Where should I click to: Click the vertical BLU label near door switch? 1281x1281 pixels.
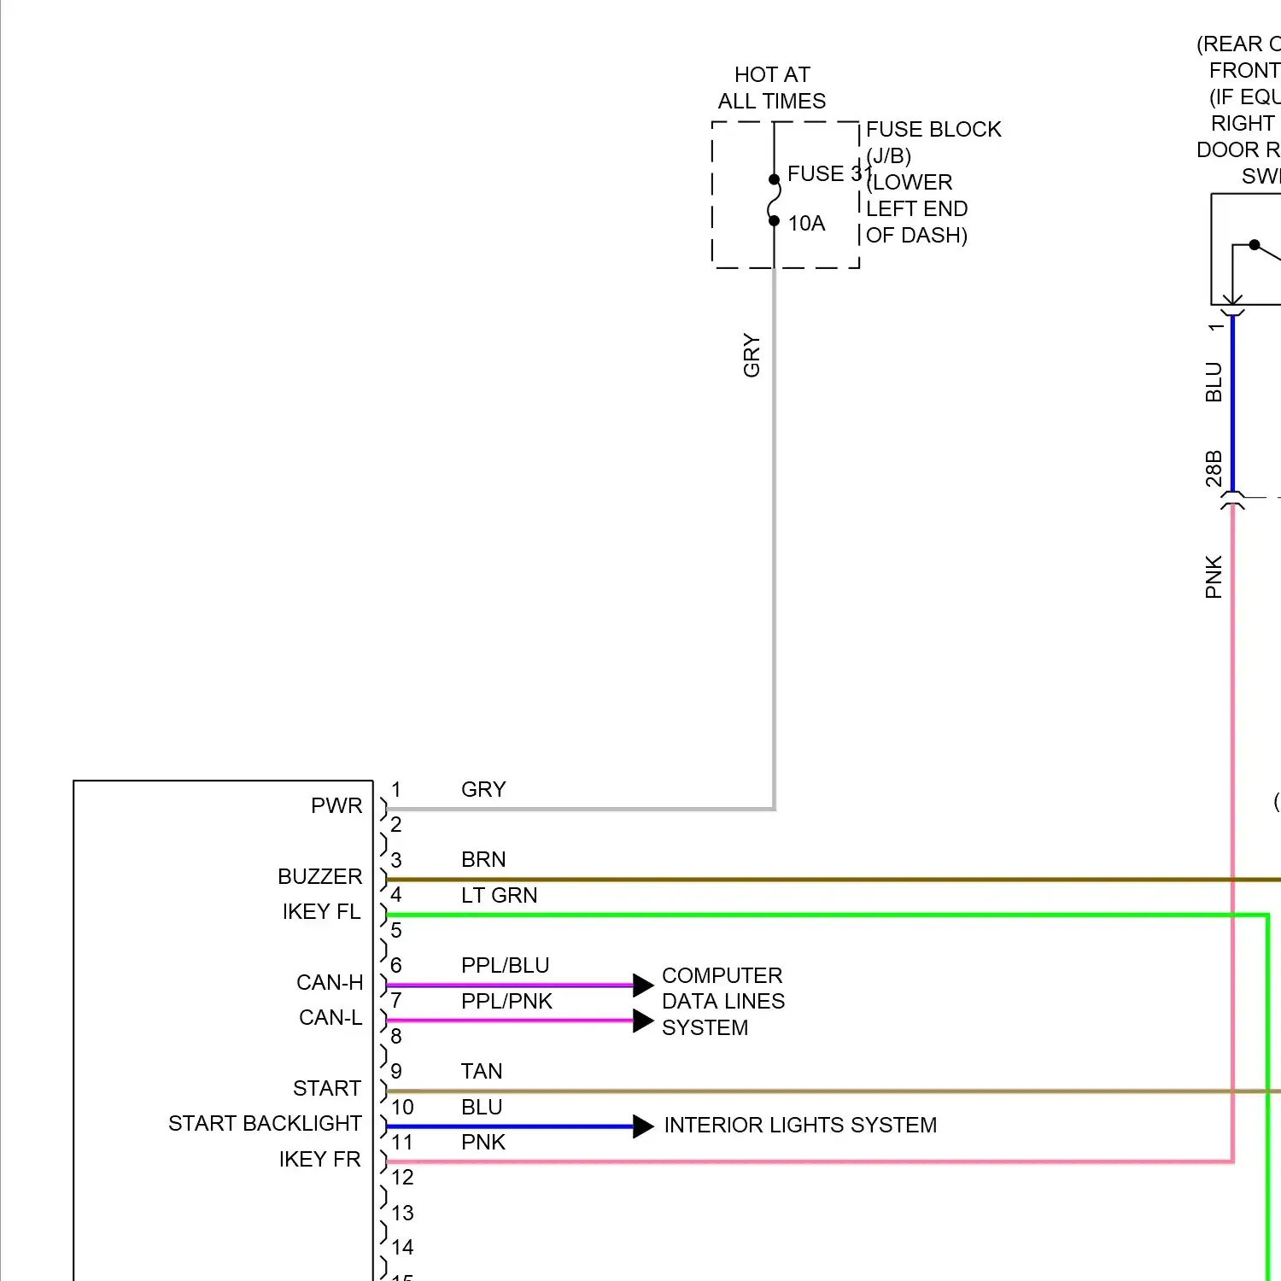pos(1214,382)
